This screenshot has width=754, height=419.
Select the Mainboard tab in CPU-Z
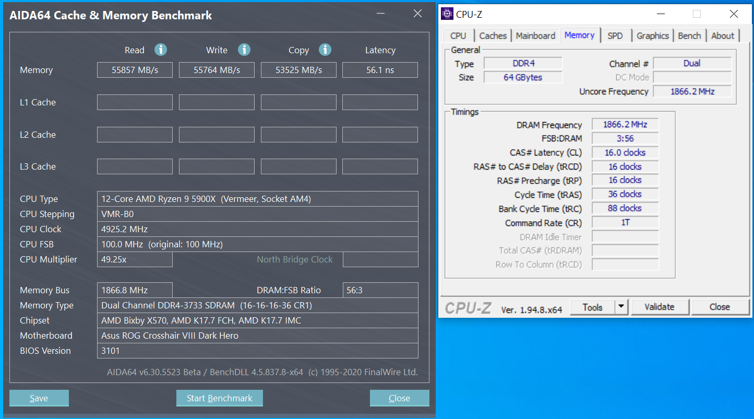(x=535, y=35)
